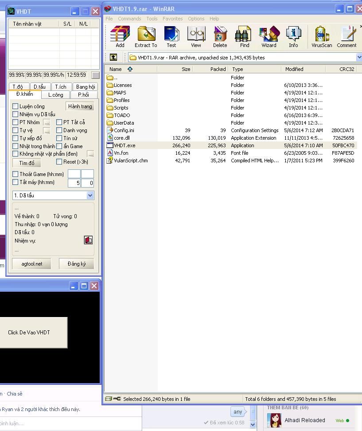Toggle the Tự vệ checkbox
Screen dimensions: 362x431
click(x=16, y=130)
